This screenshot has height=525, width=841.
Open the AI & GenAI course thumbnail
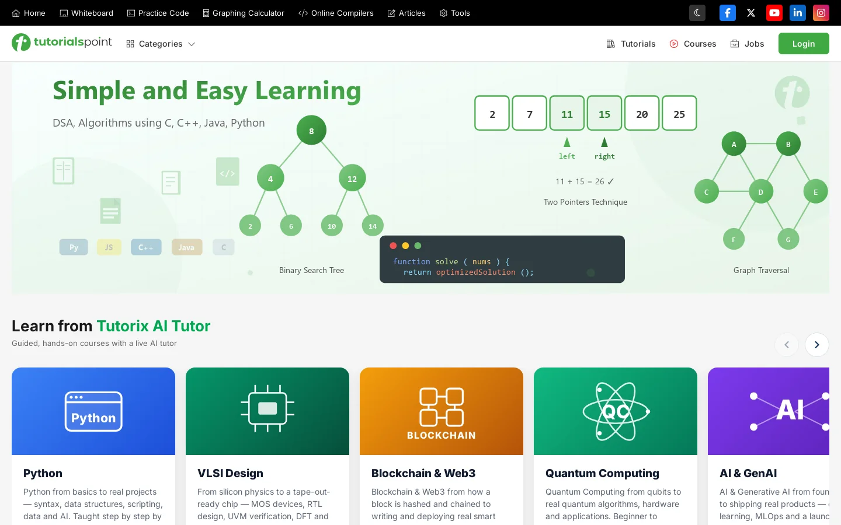coord(769,411)
